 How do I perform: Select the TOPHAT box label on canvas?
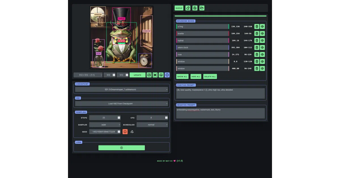[121, 19]
